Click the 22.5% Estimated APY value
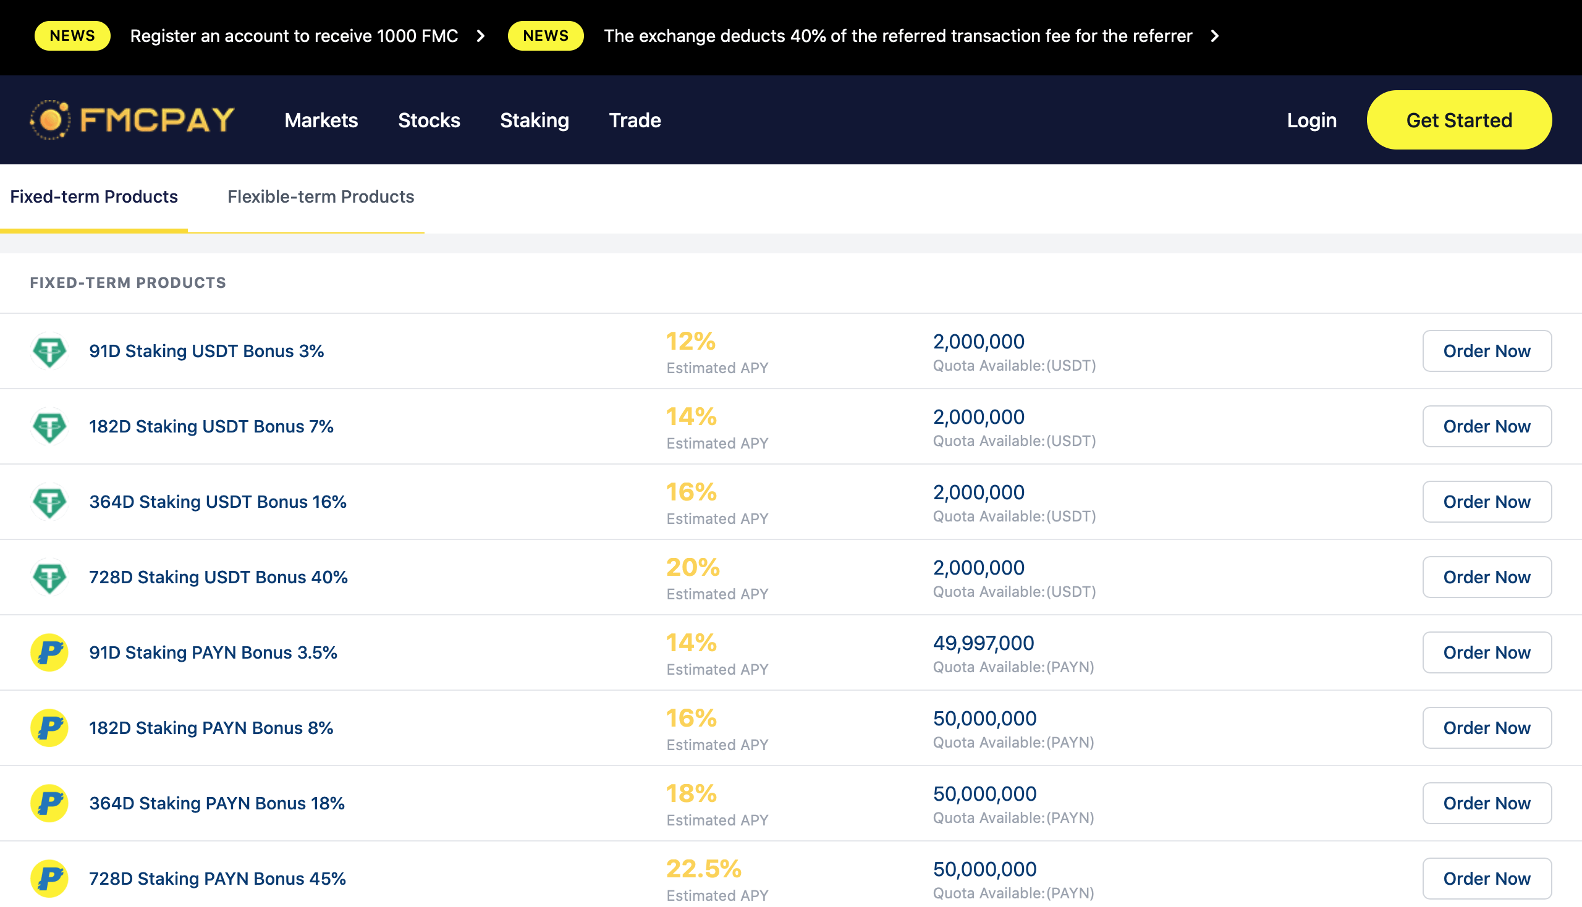The width and height of the screenshot is (1582, 907). [703, 868]
